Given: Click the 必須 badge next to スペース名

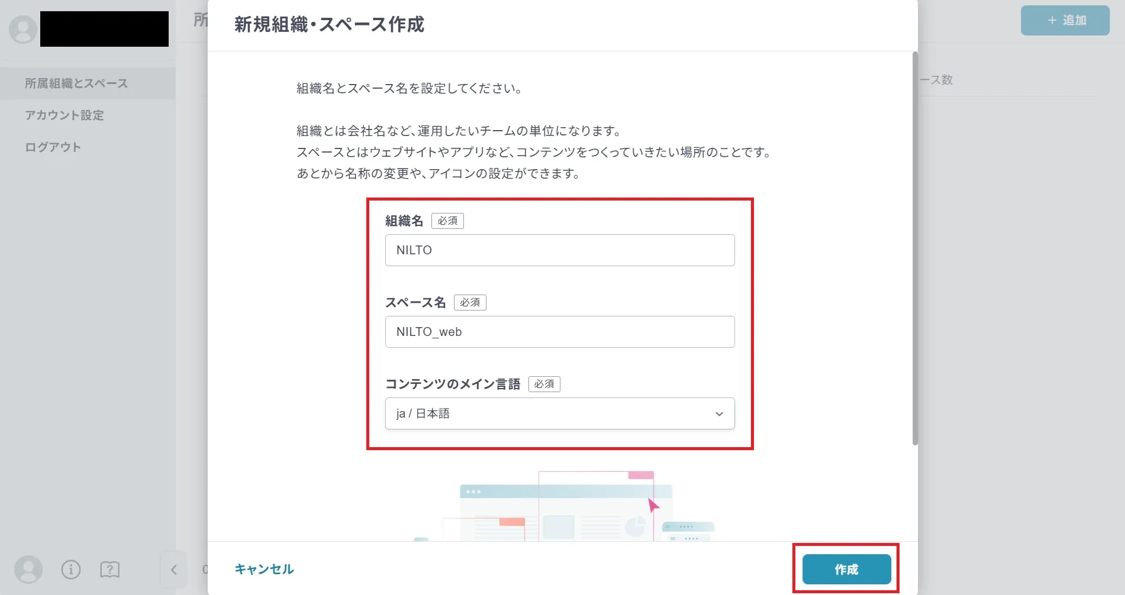Looking at the screenshot, I should pyautogui.click(x=470, y=302).
